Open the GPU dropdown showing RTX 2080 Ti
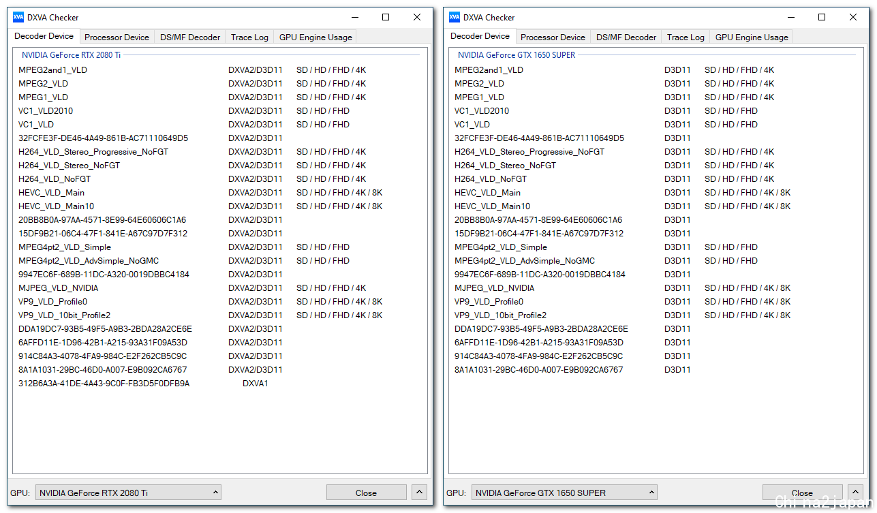Screen dimensions: 877x513 click(x=128, y=493)
